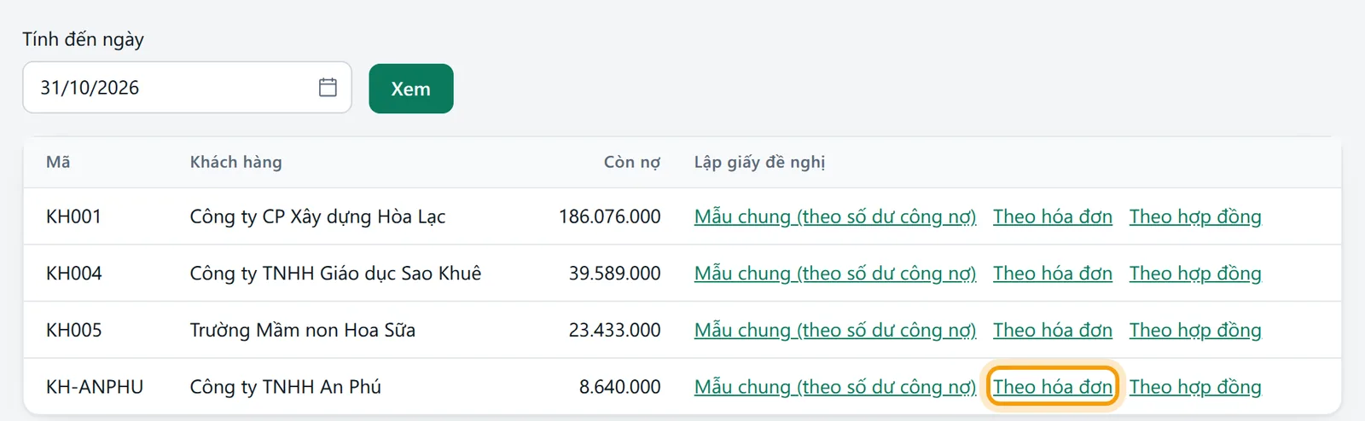Open Mẫu chung link for KH001

point(835,216)
